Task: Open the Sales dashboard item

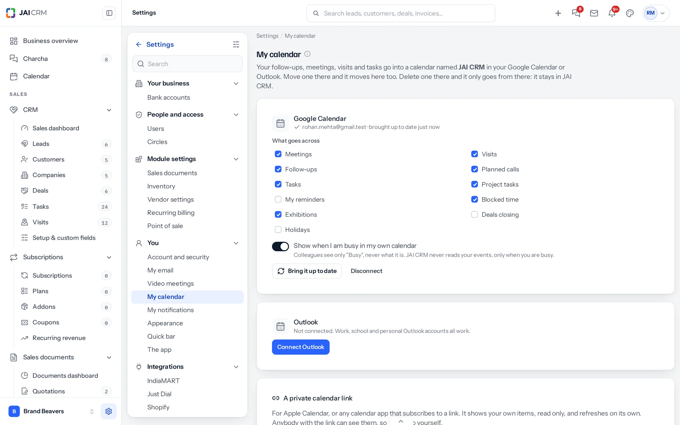Action: pyautogui.click(x=66, y=128)
